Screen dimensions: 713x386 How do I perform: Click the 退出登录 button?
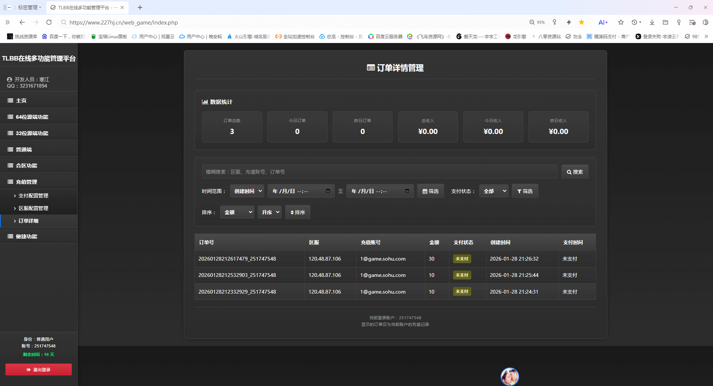[x=38, y=369]
